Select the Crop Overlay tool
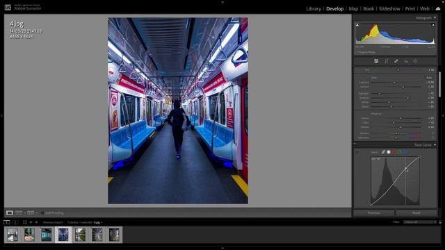Screen dimensions: 445x250 pyautogui.click(x=387, y=61)
